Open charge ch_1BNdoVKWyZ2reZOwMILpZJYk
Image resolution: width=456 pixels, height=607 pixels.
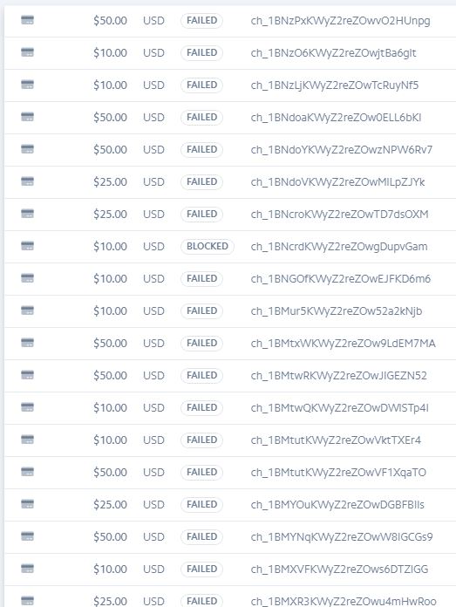click(337, 182)
